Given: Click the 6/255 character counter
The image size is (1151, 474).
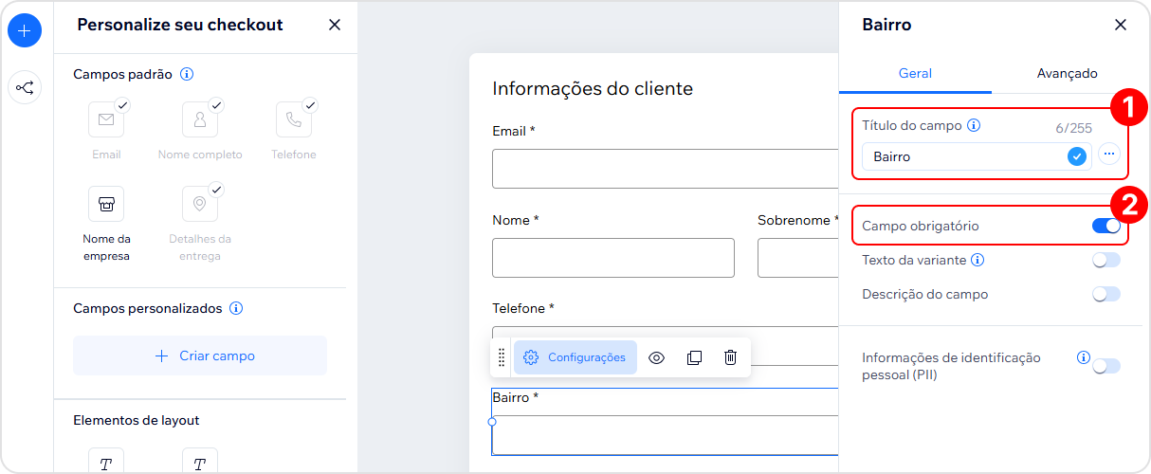Looking at the screenshot, I should (1073, 128).
